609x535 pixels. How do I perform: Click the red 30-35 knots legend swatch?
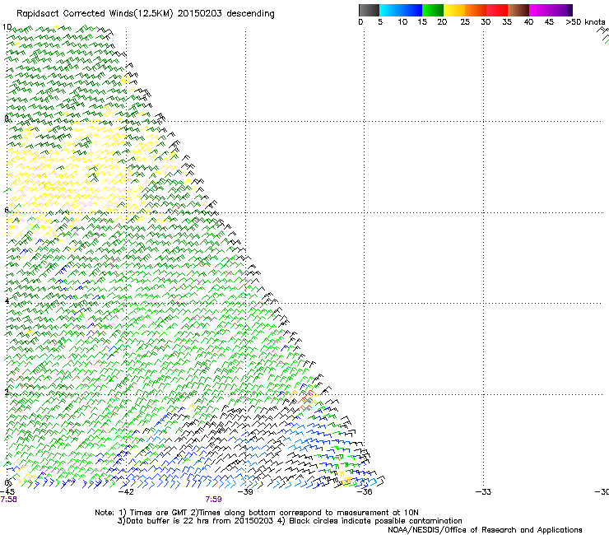(x=497, y=10)
